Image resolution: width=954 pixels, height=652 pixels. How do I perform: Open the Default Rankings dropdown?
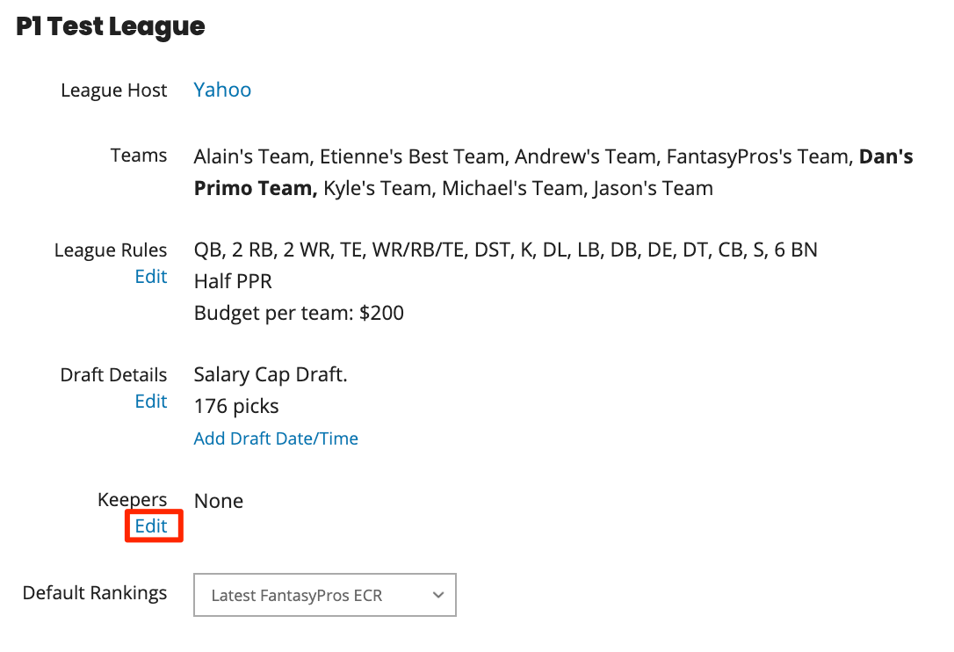(x=325, y=595)
